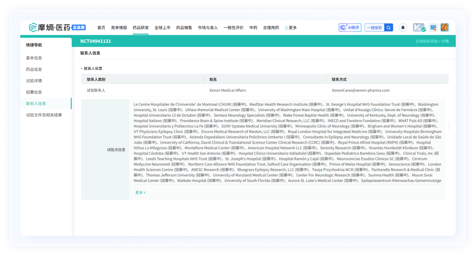Click the 全球临床试验 breadcrumb link
The height and width of the screenshot is (256, 476).
[x=427, y=41]
